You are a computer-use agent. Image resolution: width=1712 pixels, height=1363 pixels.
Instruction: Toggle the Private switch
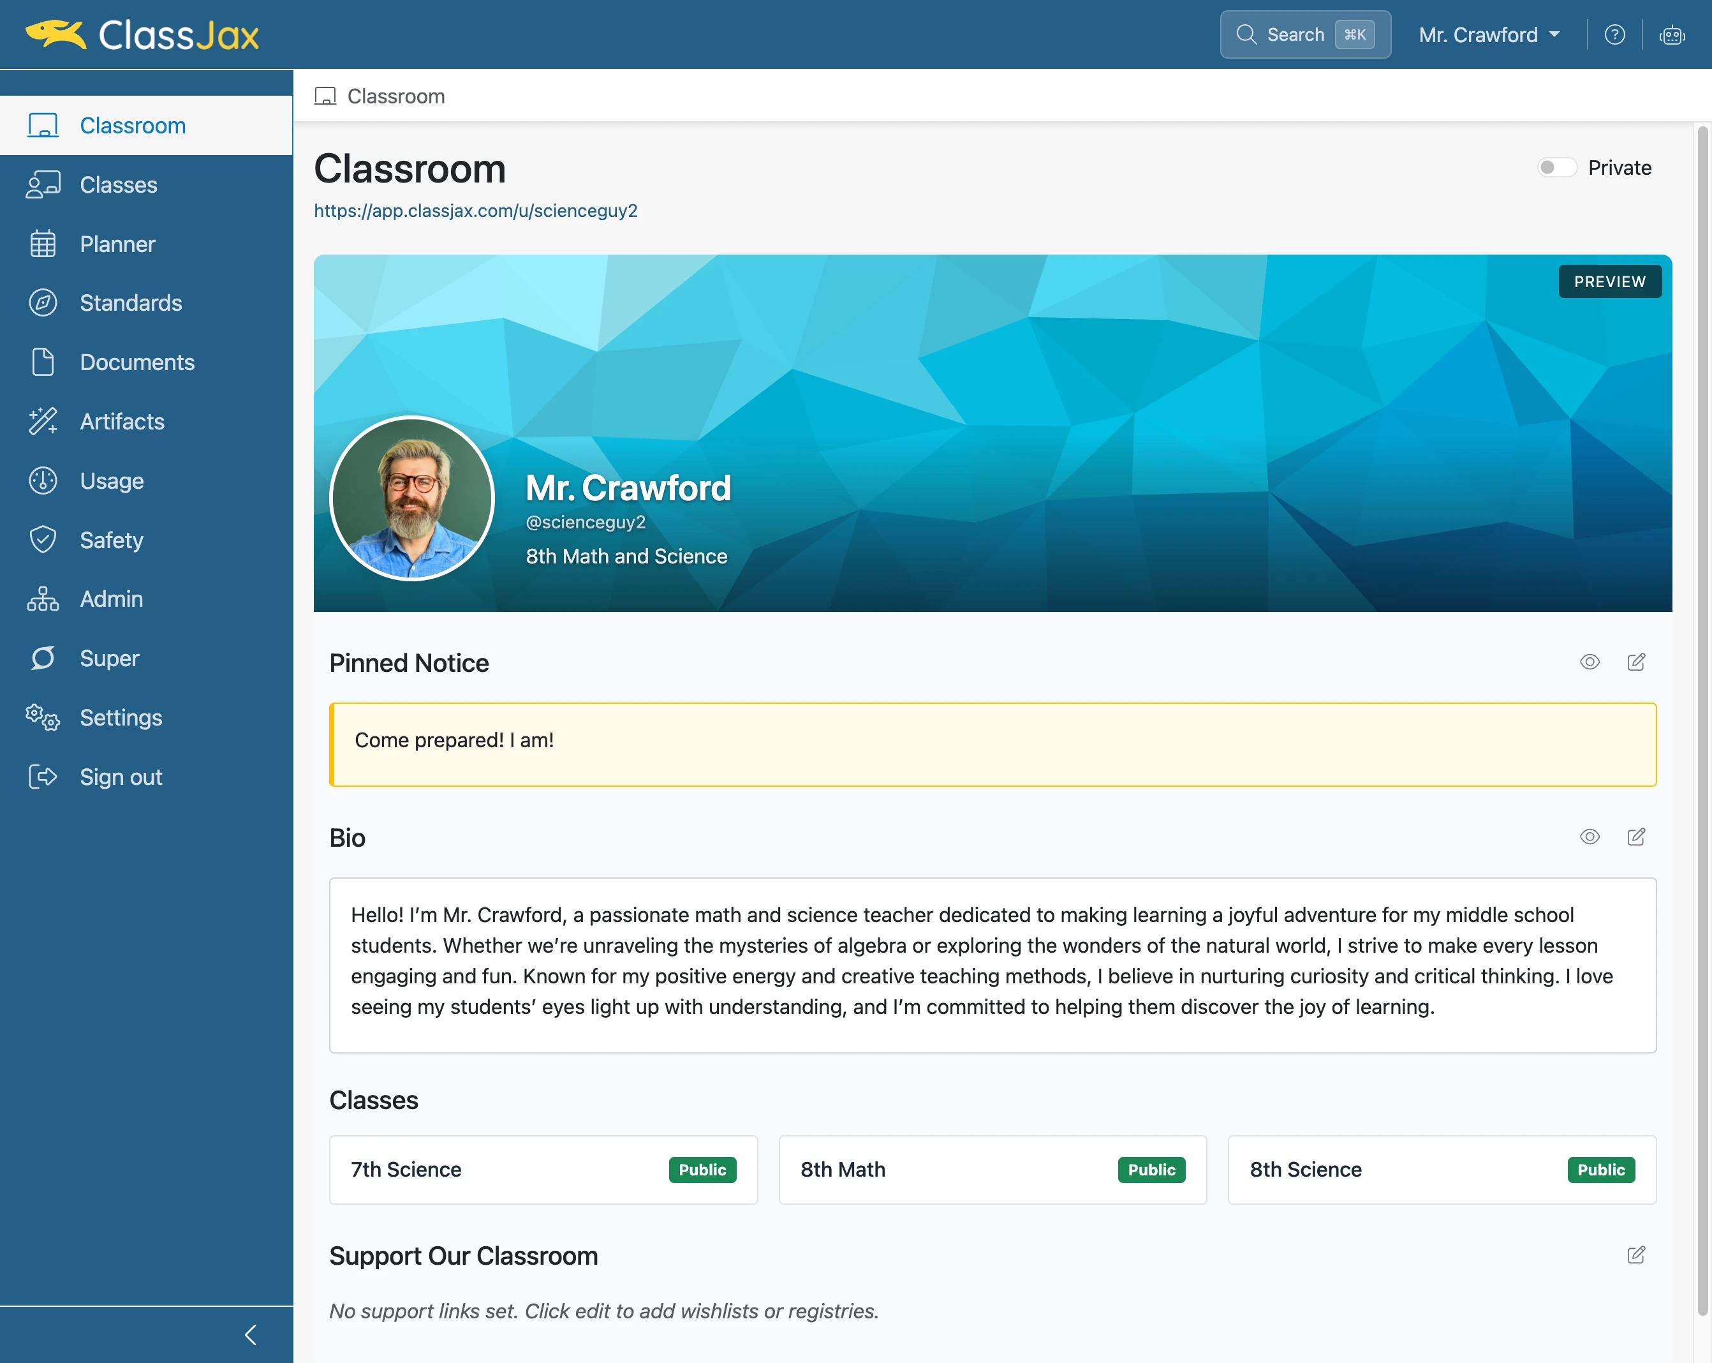click(1556, 168)
